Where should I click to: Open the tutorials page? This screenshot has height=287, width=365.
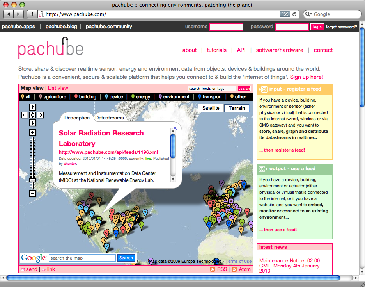coord(217,50)
